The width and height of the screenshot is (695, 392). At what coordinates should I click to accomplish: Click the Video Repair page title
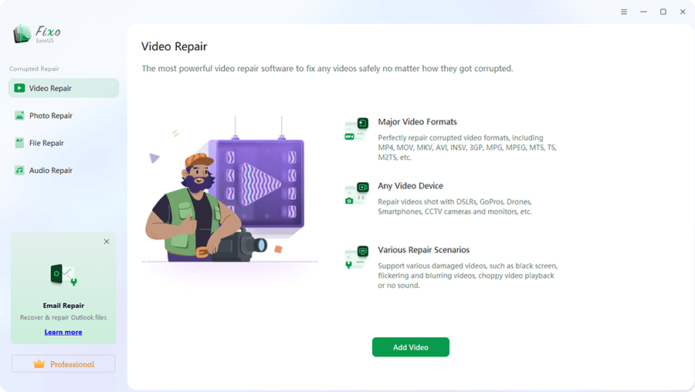(175, 46)
